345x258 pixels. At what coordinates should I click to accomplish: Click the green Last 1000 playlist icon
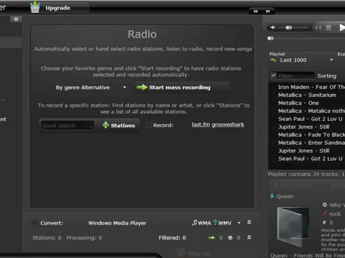point(273,60)
